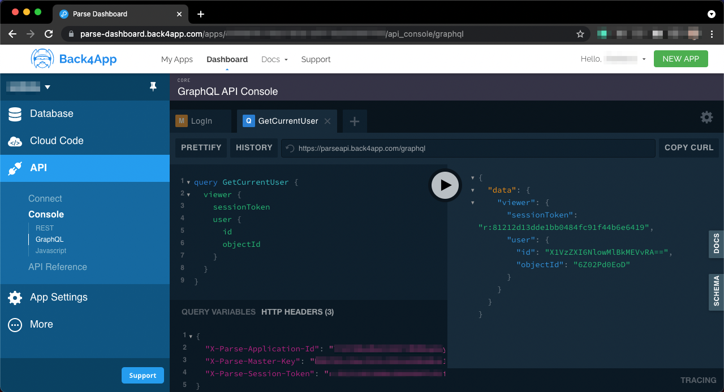This screenshot has height=392, width=724.
Task: Close the Parse Dashboard browser tab
Action: (x=179, y=14)
